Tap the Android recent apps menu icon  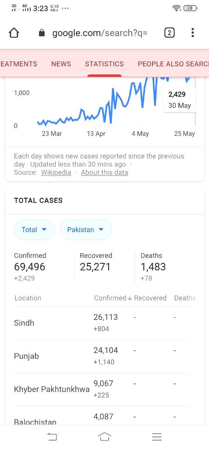tap(157, 437)
